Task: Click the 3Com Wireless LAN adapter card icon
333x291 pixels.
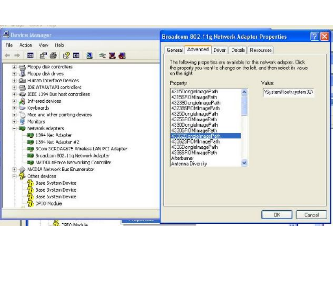Action: tap(30, 149)
